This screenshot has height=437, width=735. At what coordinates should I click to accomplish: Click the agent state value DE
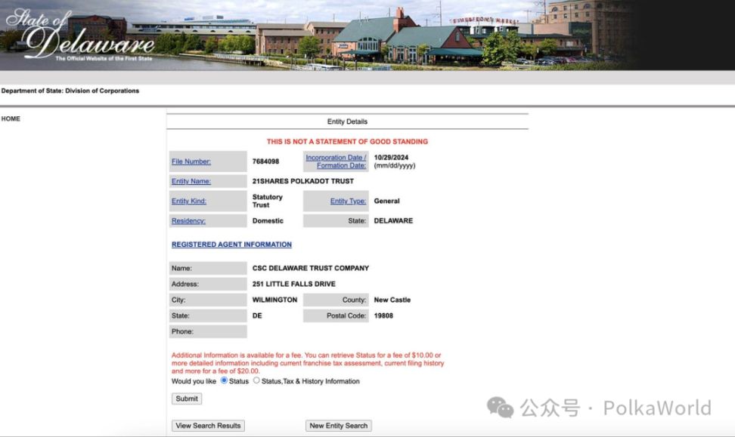pyautogui.click(x=257, y=315)
